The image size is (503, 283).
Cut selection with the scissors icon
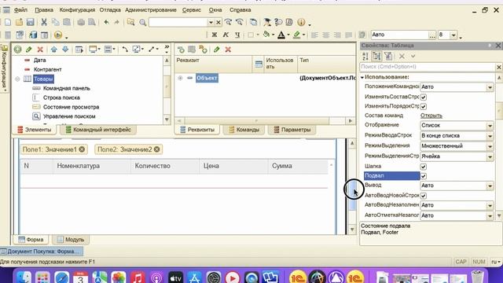tap(44, 22)
